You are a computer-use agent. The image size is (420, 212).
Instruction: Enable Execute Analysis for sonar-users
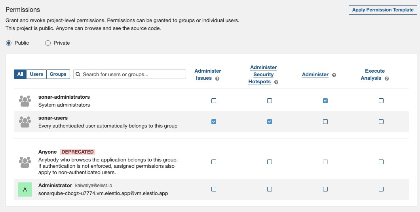pos(381,122)
